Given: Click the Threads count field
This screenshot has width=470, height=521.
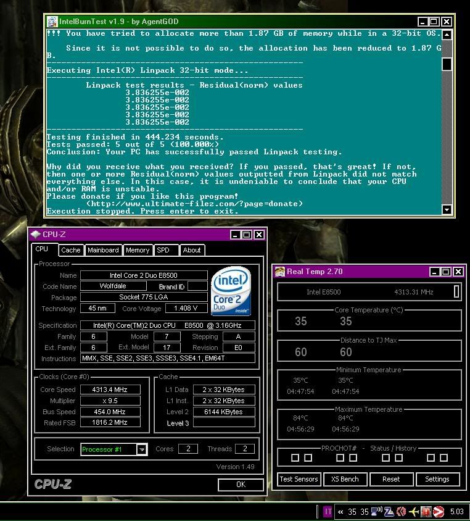Looking at the screenshot, I should (x=245, y=449).
